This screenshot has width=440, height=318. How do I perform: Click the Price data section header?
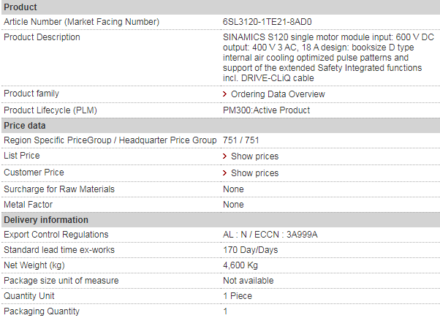pyautogui.click(x=221, y=126)
